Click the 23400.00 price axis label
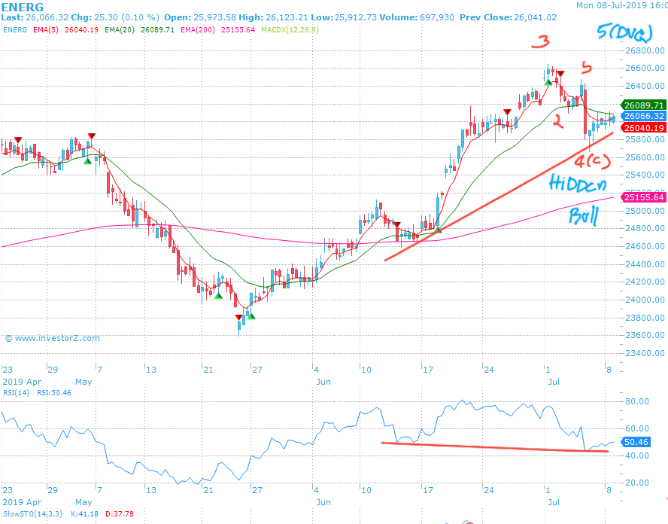The image size is (668, 524). (x=645, y=353)
